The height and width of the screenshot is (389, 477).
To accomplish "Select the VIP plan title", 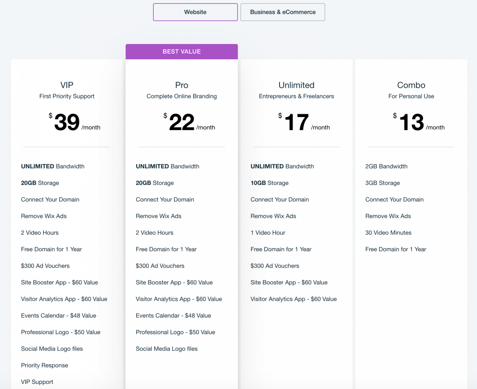I will pyautogui.click(x=67, y=85).
